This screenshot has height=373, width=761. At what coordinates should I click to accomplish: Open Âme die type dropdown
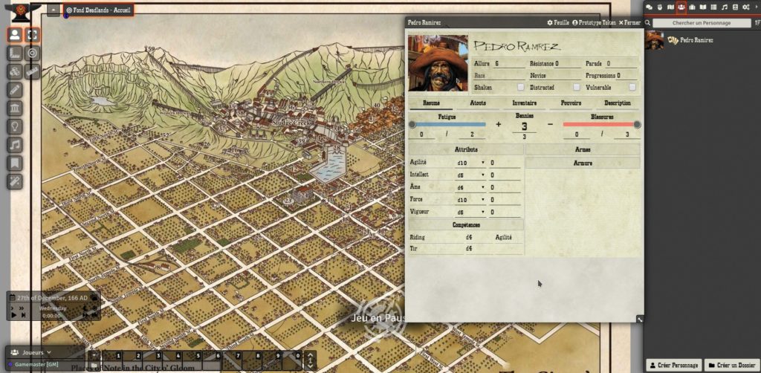[x=470, y=187]
